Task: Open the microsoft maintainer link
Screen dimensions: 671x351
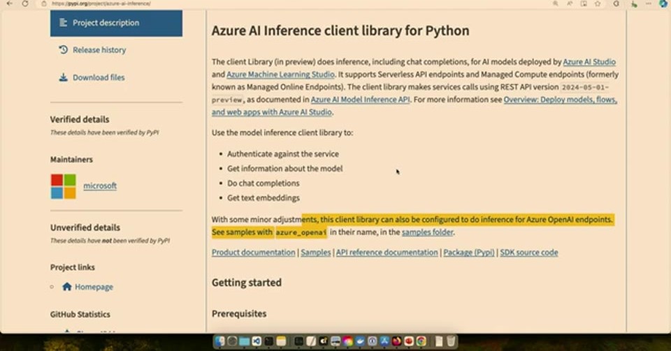Action: [100, 186]
